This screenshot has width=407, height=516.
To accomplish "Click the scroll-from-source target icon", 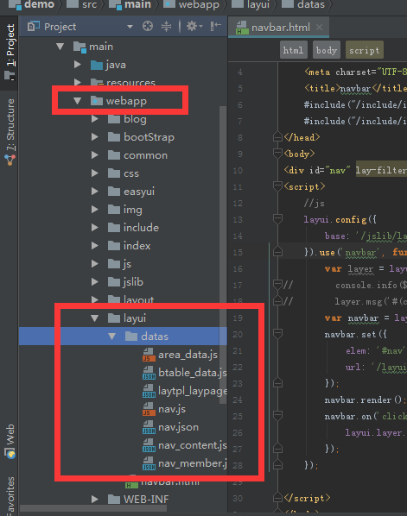I will pyautogui.click(x=148, y=26).
